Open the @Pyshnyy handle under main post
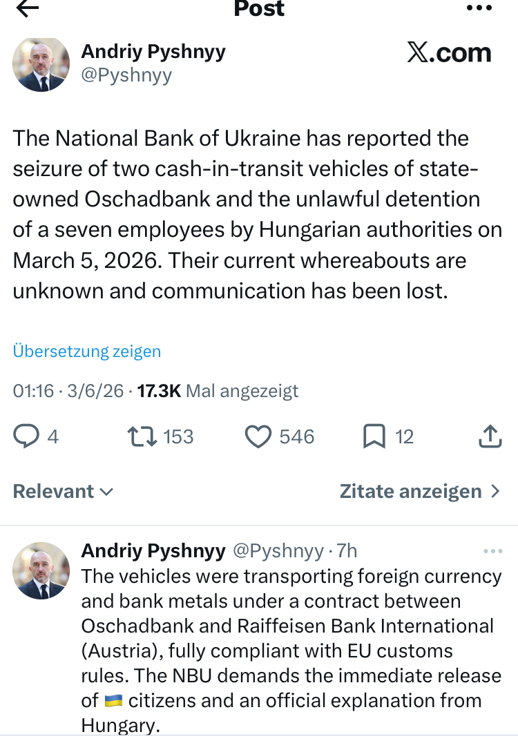The width and height of the screenshot is (518, 741). 126,75
